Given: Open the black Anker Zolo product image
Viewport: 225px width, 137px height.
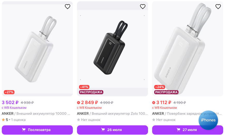Looking at the screenshot, I should [112, 49].
